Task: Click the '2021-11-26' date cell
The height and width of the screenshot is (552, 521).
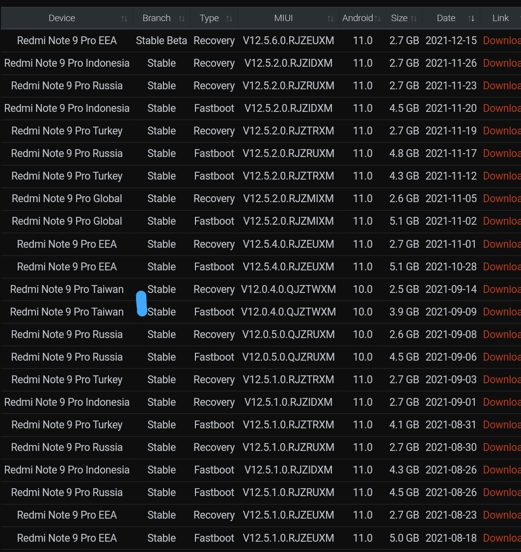Action: pyautogui.click(x=451, y=63)
